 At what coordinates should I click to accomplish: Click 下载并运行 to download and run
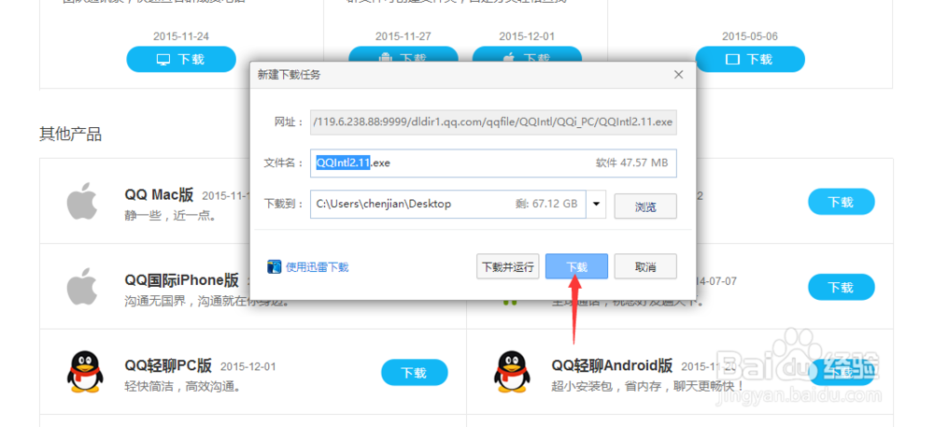click(x=507, y=267)
